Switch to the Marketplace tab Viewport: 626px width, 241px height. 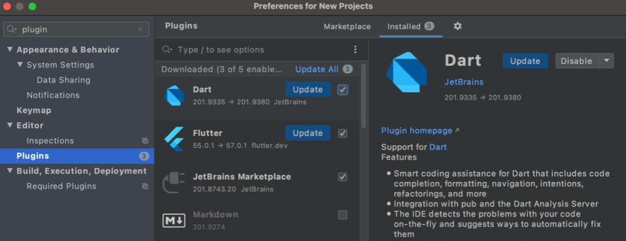(x=347, y=27)
